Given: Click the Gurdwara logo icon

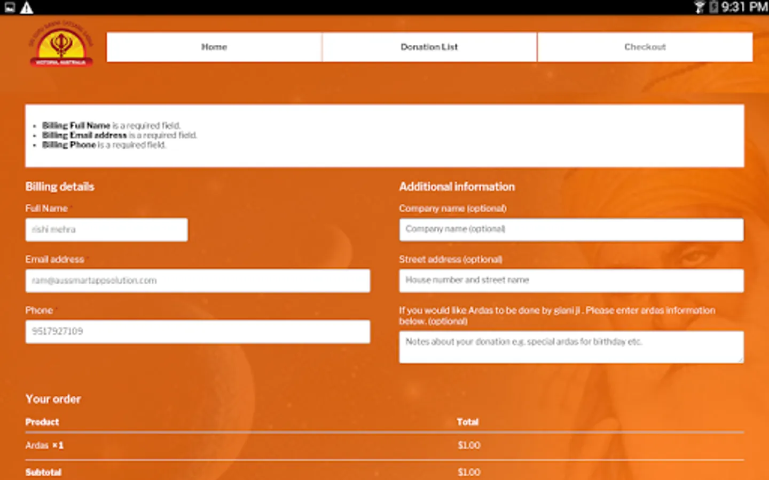Looking at the screenshot, I should [x=61, y=45].
